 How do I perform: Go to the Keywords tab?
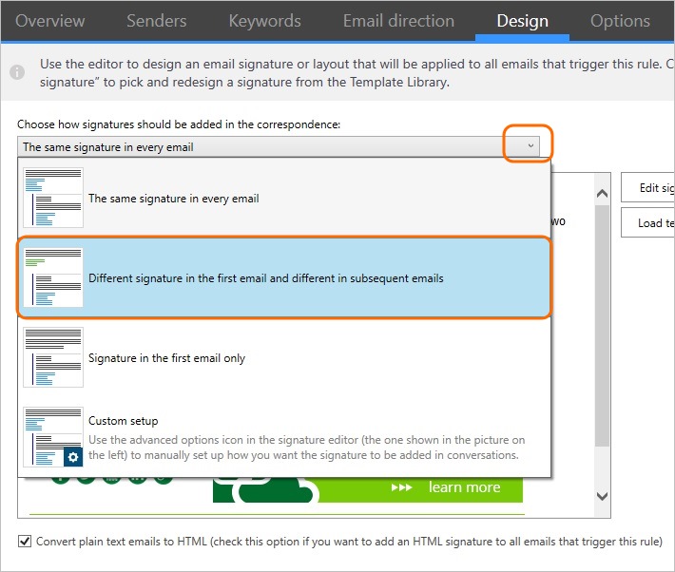[x=264, y=21]
